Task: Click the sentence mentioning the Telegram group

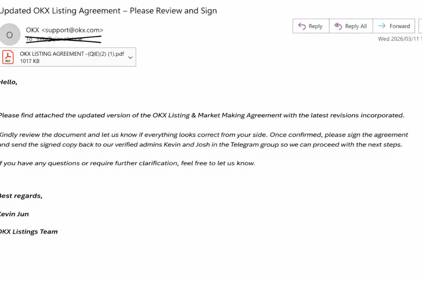Action: 200,145
